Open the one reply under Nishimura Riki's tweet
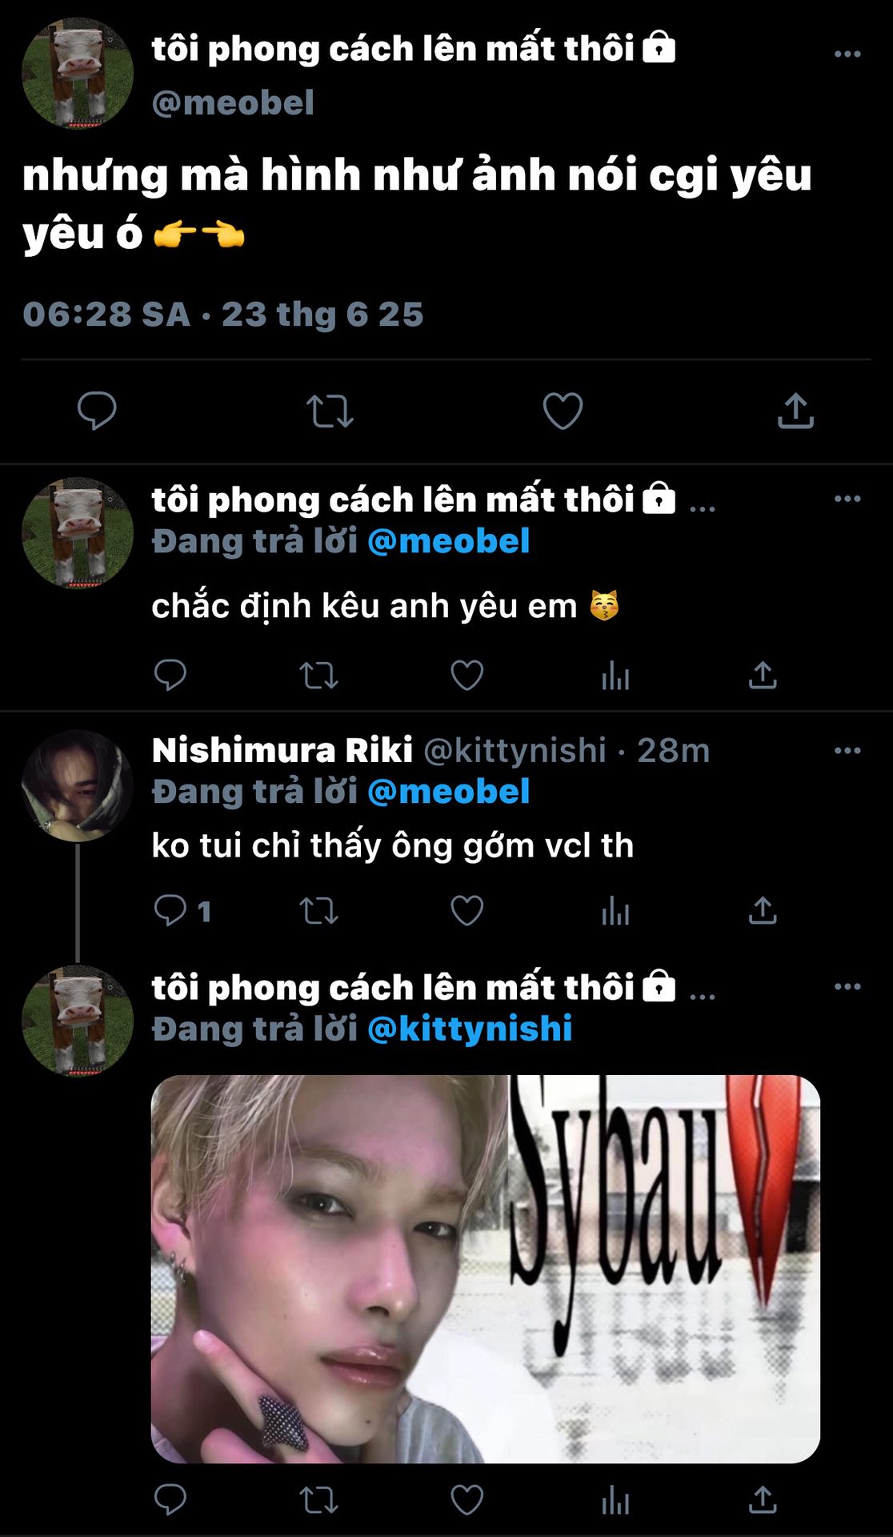 (182, 911)
